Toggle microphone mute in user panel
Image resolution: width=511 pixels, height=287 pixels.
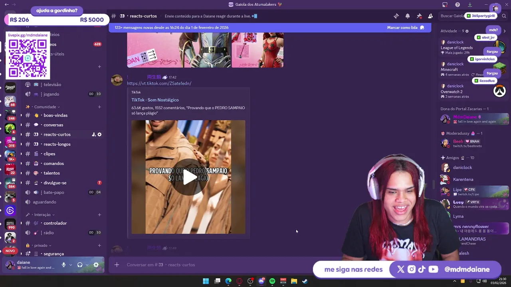[x=63, y=265]
